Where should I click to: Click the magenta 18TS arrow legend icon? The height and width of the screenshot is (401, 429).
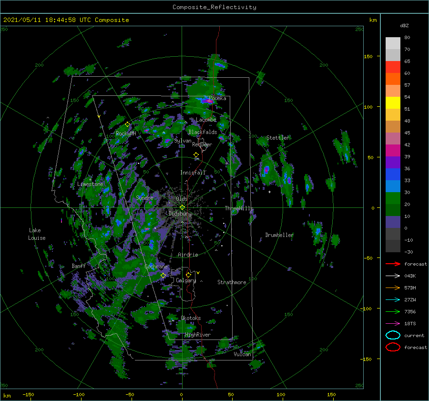click(x=393, y=324)
